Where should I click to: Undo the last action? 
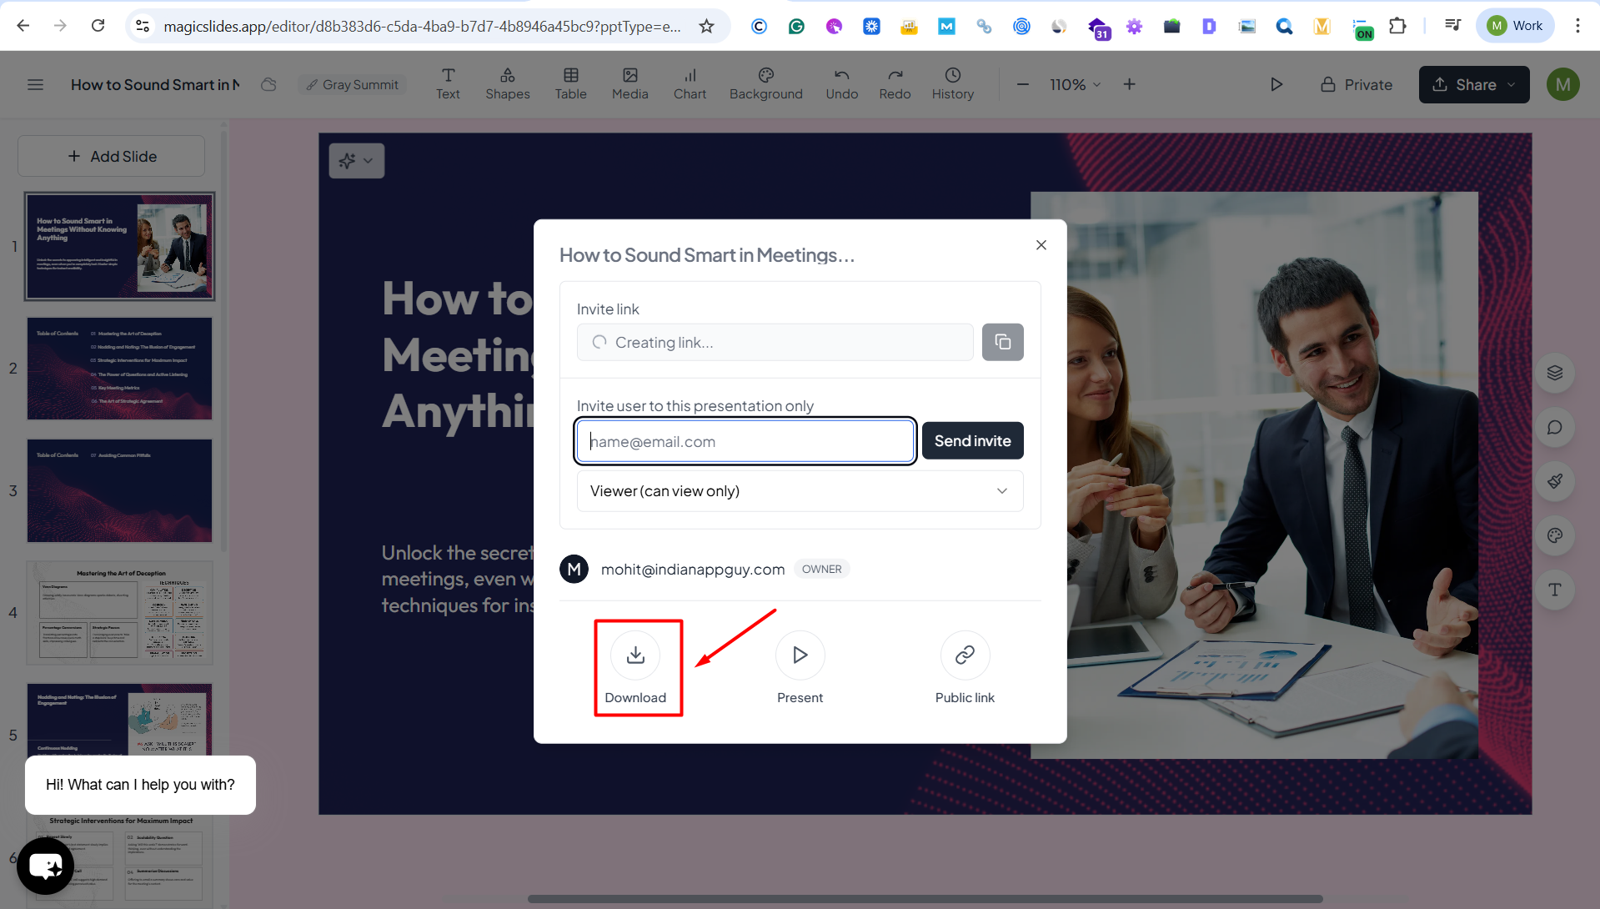point(842,84)
